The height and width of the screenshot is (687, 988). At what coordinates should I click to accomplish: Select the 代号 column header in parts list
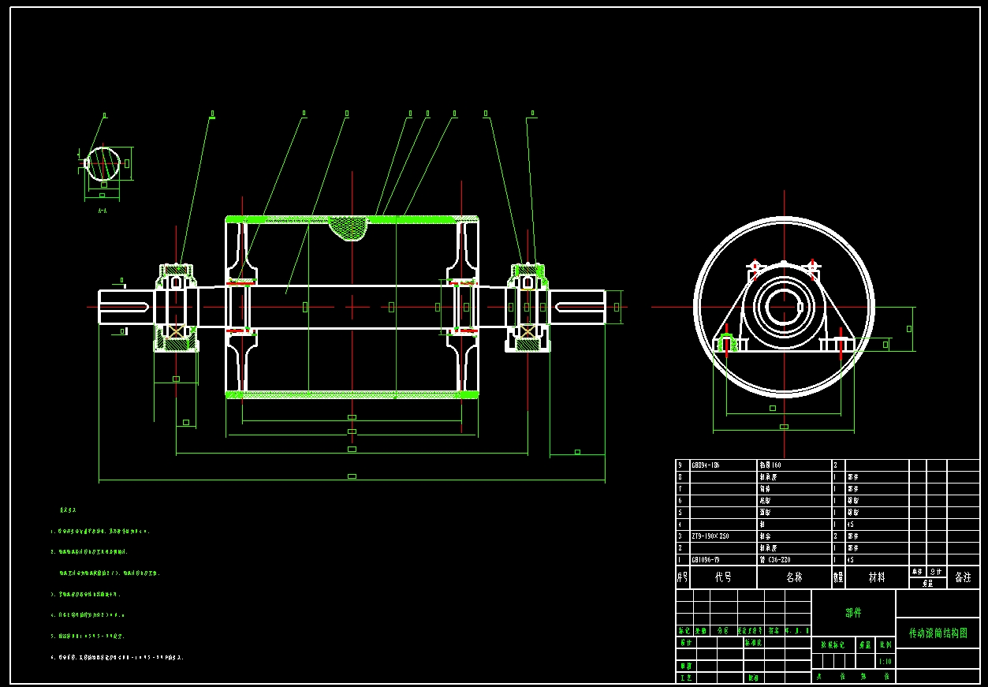click(723, 577)
